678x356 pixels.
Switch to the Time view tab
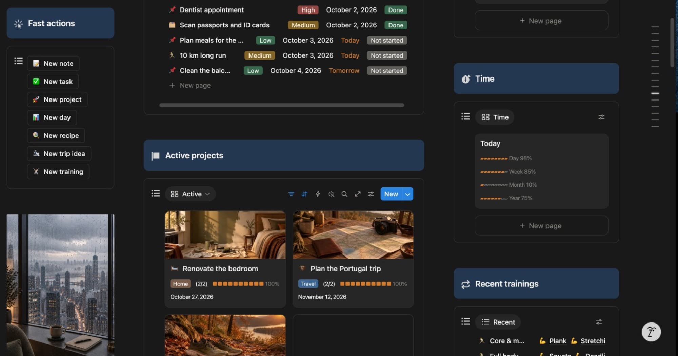point(495,117)
